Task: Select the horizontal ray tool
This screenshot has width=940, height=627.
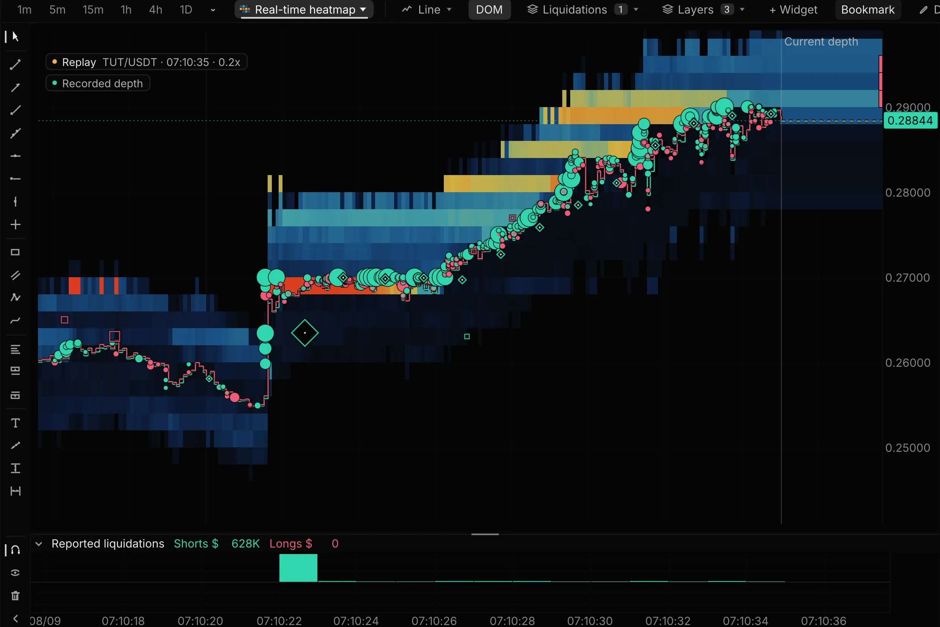Action: [x=15, y=179]
